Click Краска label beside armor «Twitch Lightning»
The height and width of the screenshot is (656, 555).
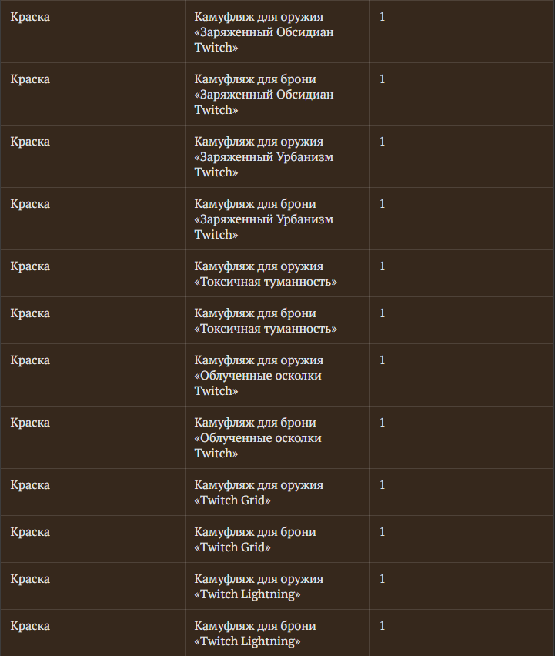click(x=30, y=626)
